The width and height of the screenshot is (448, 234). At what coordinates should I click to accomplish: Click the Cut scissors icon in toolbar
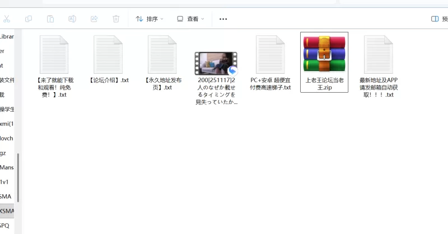pyautogui.click(x=7, y=19)
